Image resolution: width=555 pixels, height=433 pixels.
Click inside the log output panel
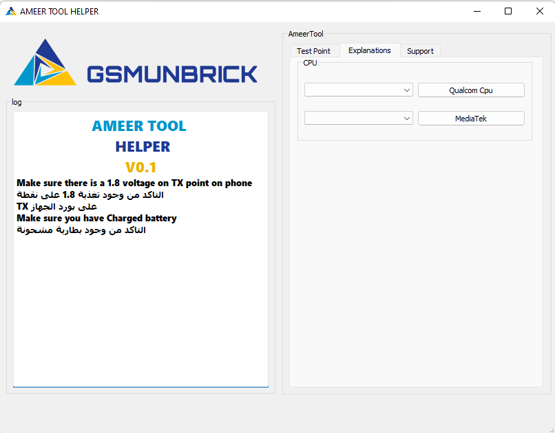pyautogui.click(x=138, y=310)
